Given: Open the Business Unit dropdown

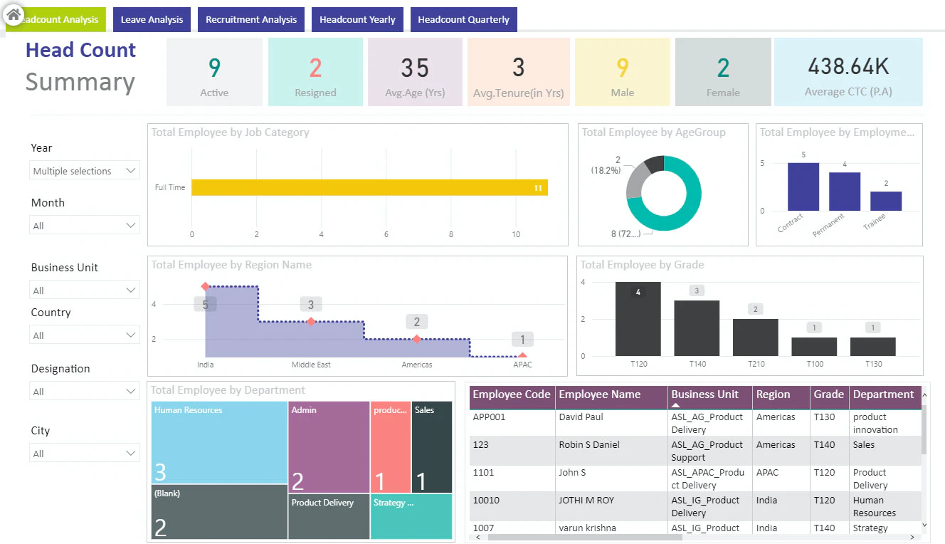Looking at the screenshot, I should pyautogui.click(x=85, y=291).
